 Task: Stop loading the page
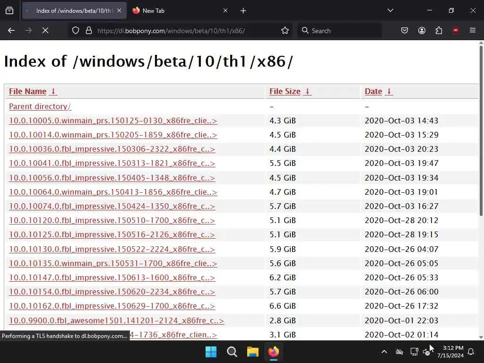(45, 31)
